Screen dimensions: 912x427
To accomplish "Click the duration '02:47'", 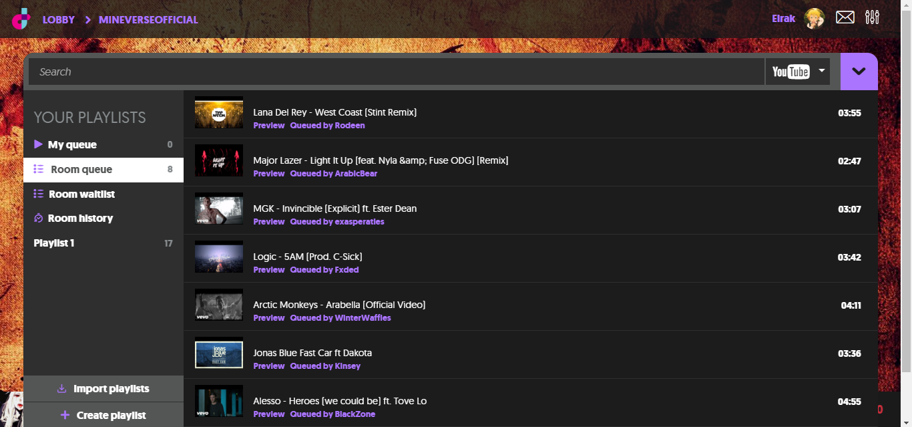I will [850, 161].
